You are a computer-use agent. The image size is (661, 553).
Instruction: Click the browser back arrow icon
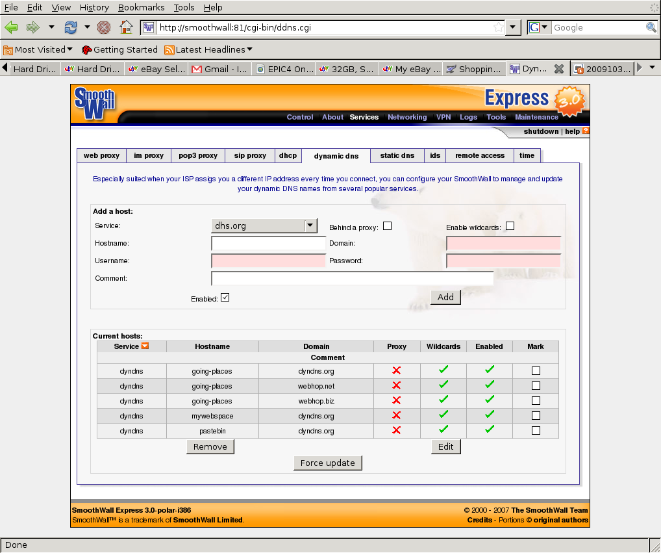pyautogui.click(x=11, y=27)
